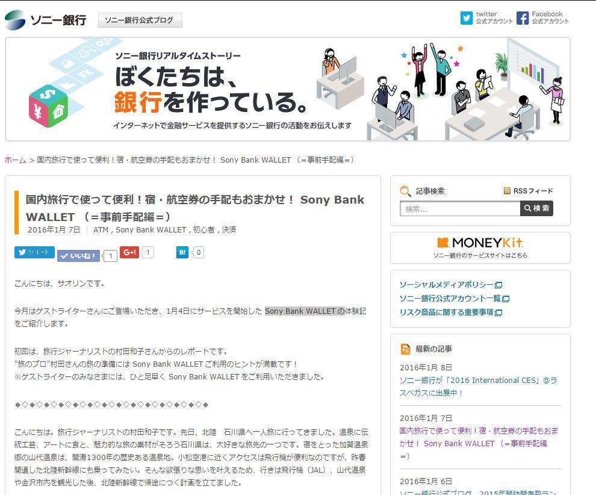Click the 2016年1月 7日 article date
This screenshot has width=596, height=495.
tap(54, 229)
